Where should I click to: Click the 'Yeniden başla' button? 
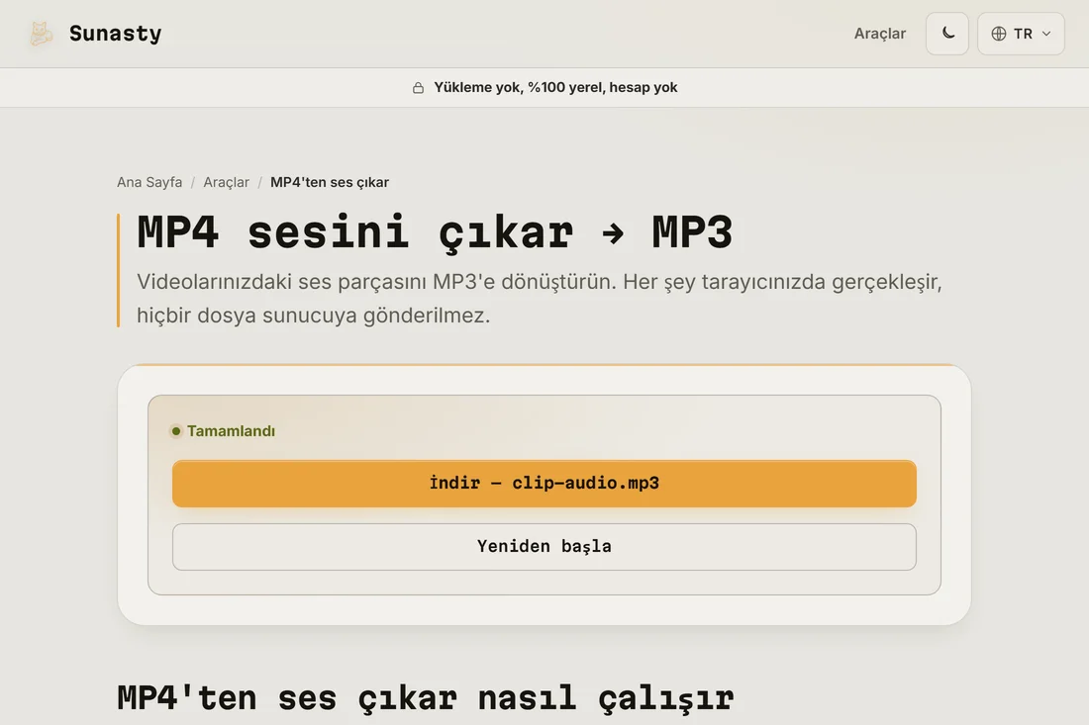click(544, 547)
